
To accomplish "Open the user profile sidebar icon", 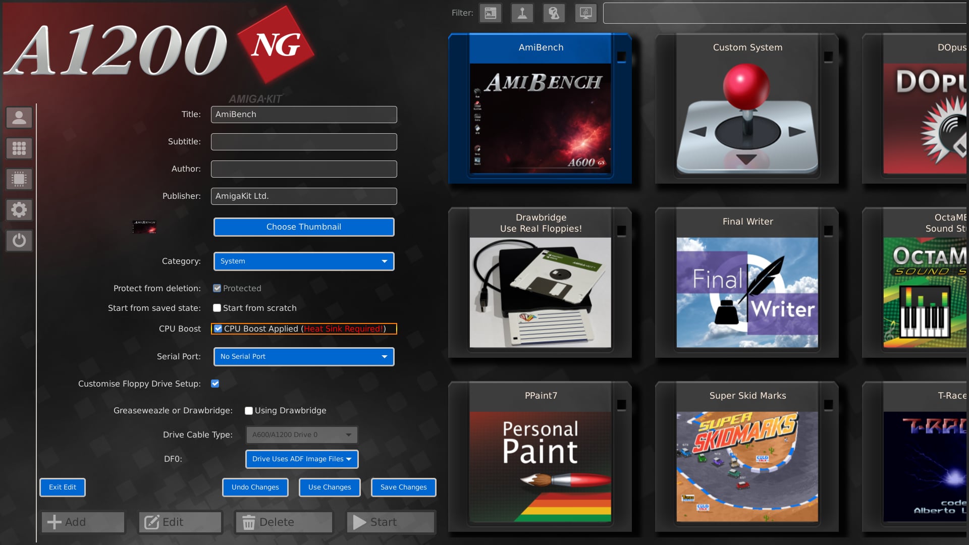I will pyautogui.click(x=19, y=118).
